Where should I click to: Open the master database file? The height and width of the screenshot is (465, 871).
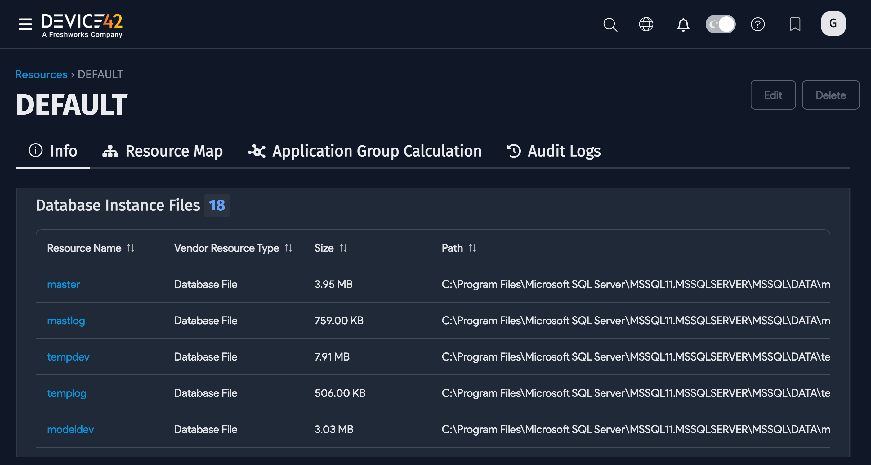click(64, 285)
